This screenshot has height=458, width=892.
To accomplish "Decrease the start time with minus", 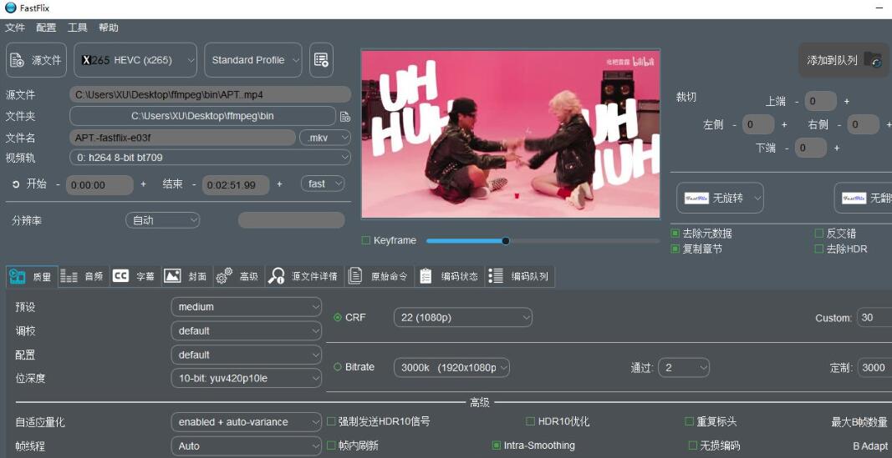I will pyautogui.click(x=58, y=185).
